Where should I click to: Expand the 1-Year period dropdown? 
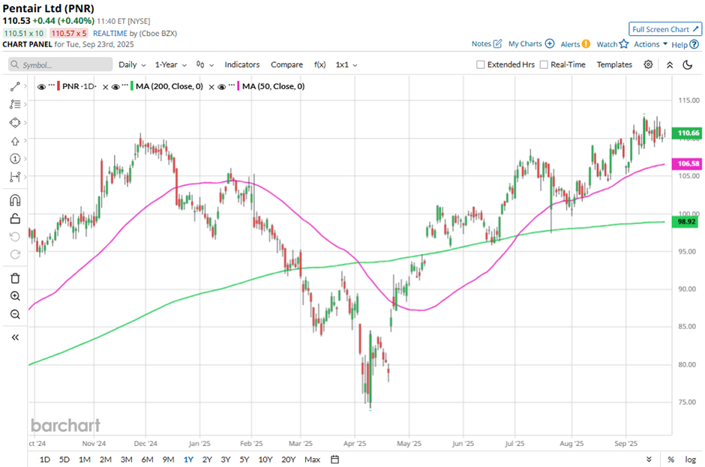(x=171, y=65)
